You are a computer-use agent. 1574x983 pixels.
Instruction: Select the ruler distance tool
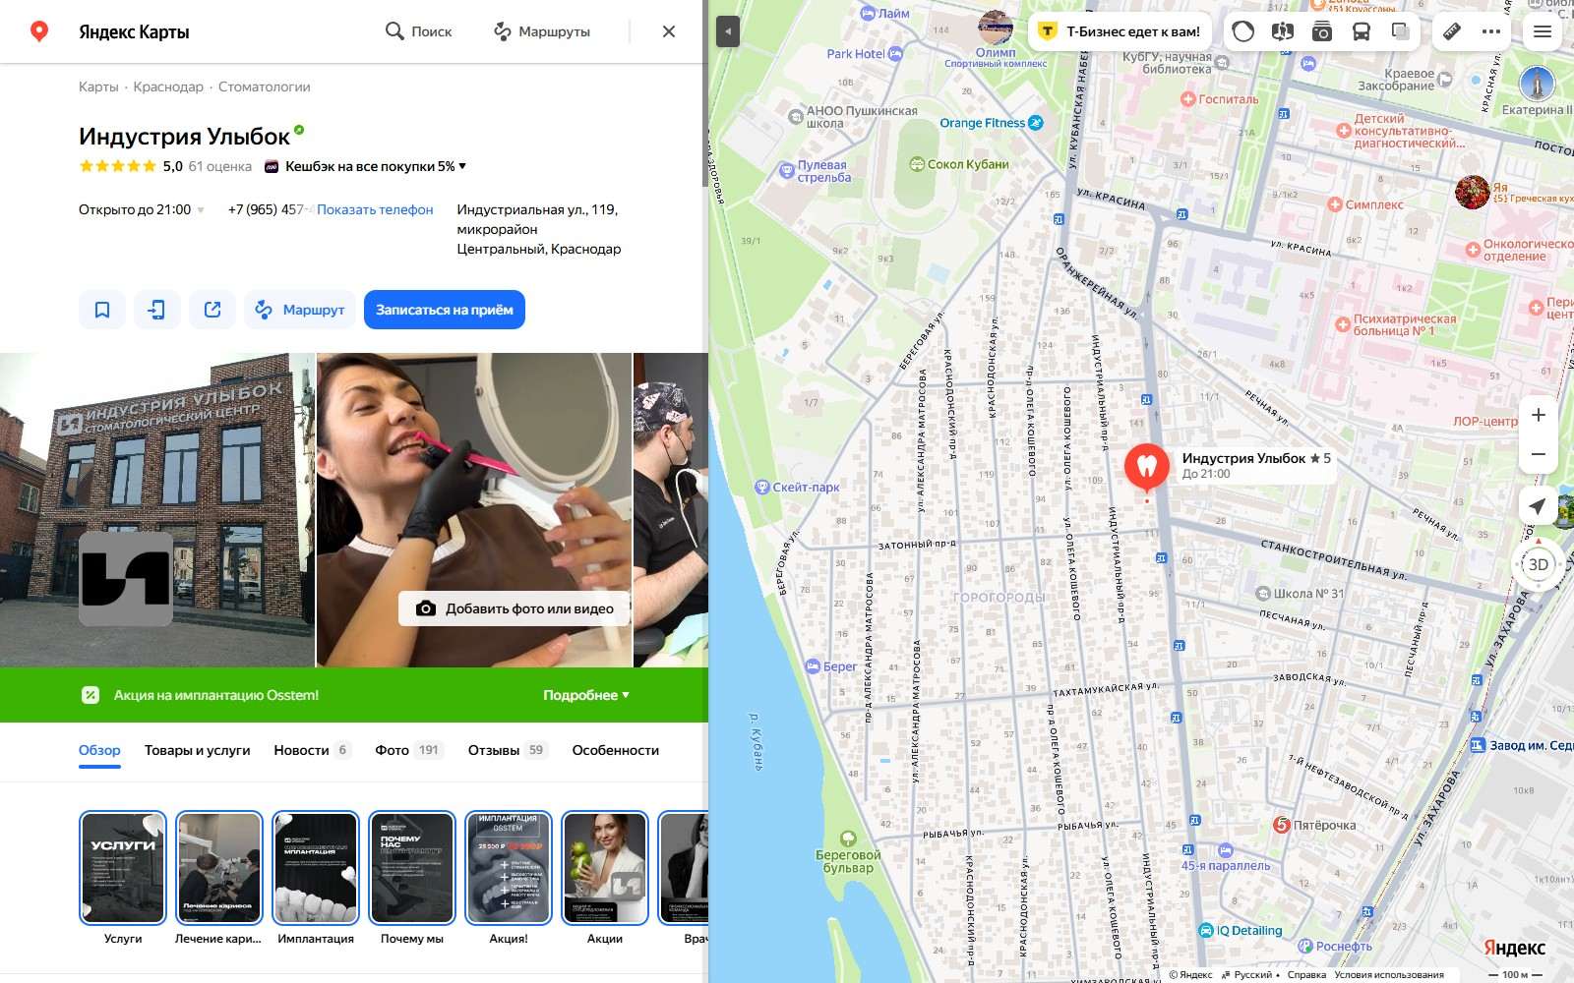tap(1452, 31)
